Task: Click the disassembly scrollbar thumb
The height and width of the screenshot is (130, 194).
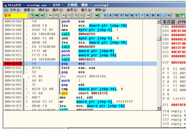Action: 159,38
